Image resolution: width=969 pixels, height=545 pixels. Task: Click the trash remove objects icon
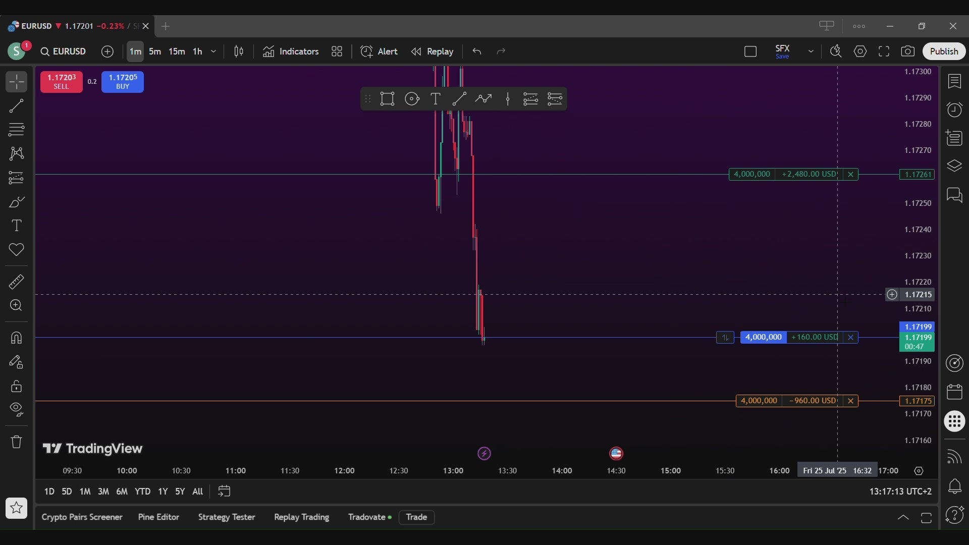(x=16, y=442)
